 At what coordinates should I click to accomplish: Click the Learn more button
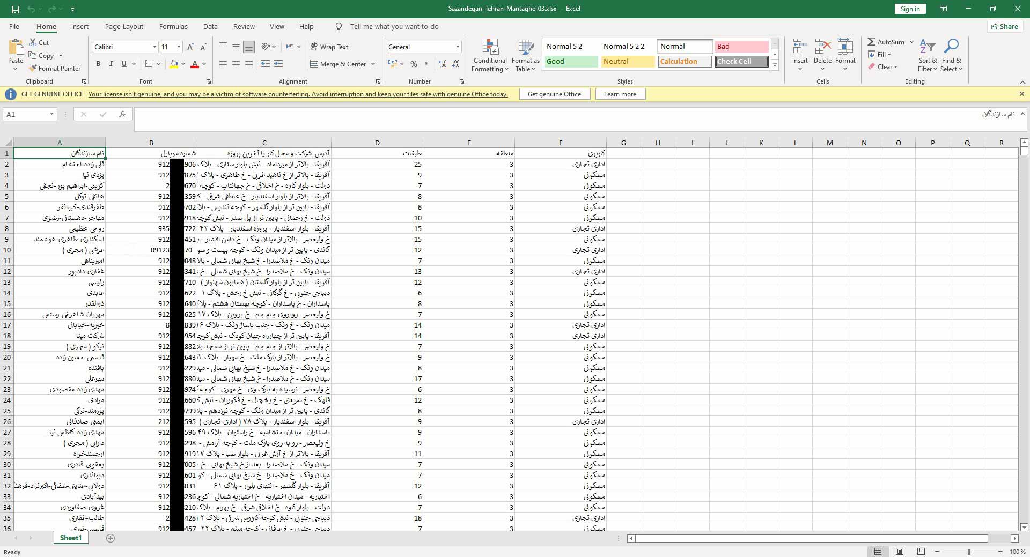tap(620, 94)
